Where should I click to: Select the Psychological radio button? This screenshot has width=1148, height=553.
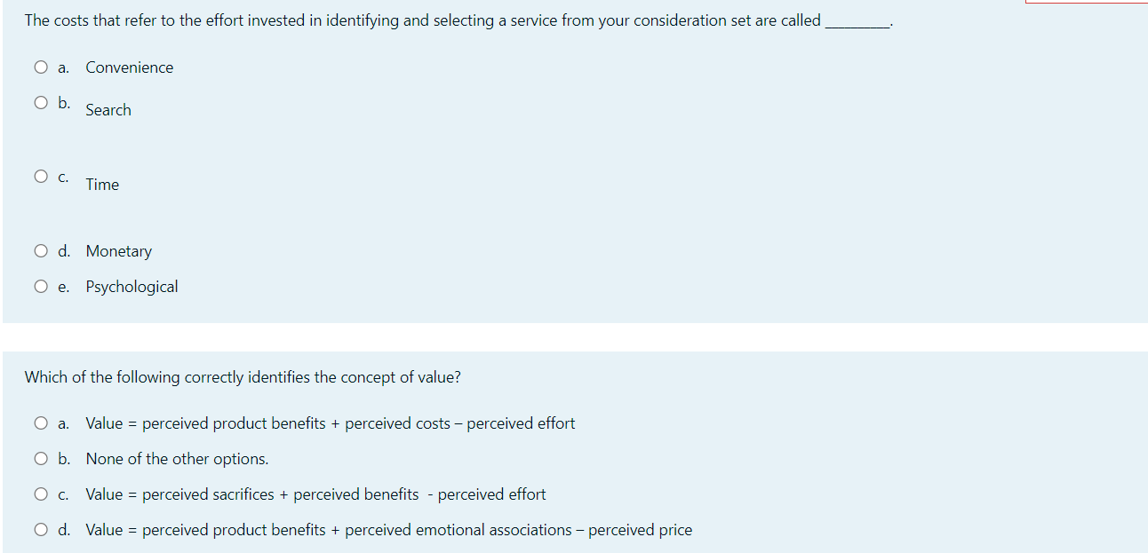click(x=41, y=287)
